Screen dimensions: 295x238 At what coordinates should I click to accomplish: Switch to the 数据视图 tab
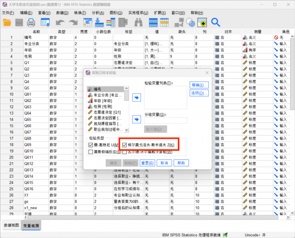click(11, 225)
